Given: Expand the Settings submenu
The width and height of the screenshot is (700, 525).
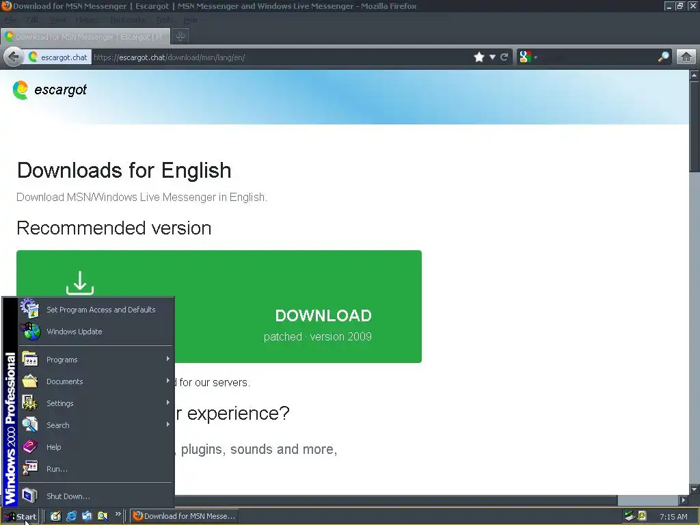Looking at the screenshot, I should [x=96, y=403].
